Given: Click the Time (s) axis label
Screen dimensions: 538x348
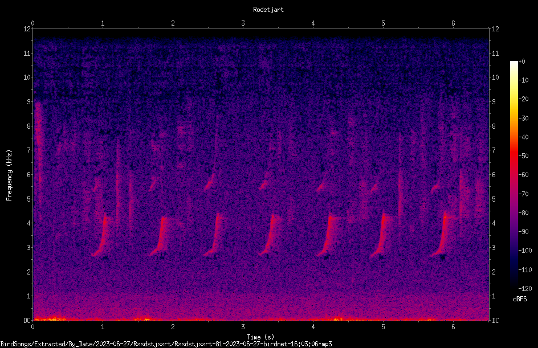Looking at the screenshot, I should (260, 337).
